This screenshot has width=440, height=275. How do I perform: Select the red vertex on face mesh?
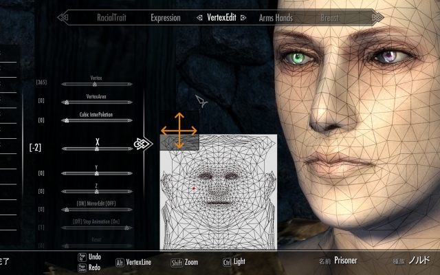(194, 188)
